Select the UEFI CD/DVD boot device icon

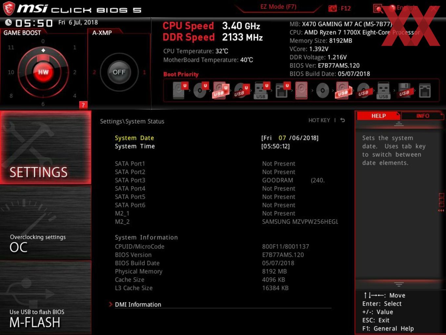click(200, 90)
